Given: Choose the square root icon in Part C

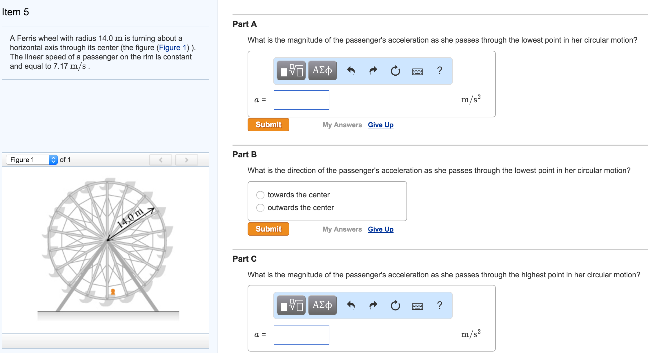Looking at the screenshot, I should pos(291,305).
